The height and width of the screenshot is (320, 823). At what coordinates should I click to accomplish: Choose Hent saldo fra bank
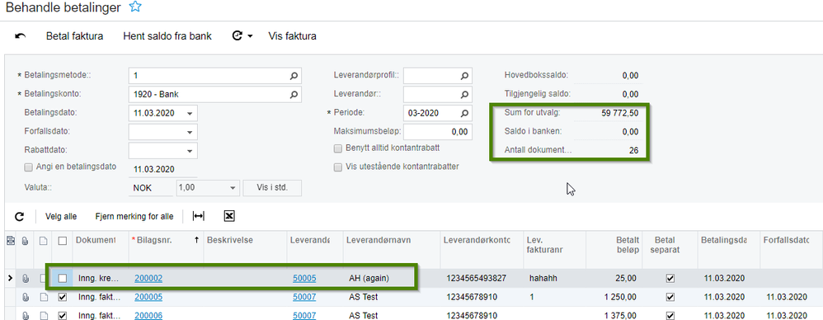pyautogui.click(x=167, y=36)
